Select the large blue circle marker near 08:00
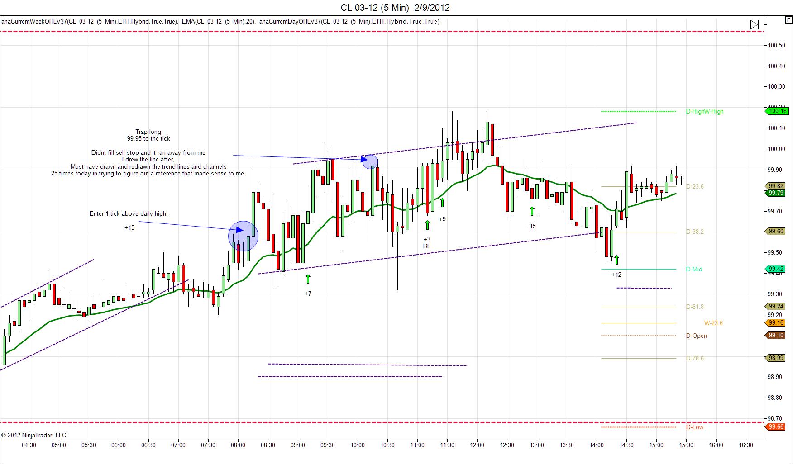Screen dimensions: 793x464 [x=244, y=236]
